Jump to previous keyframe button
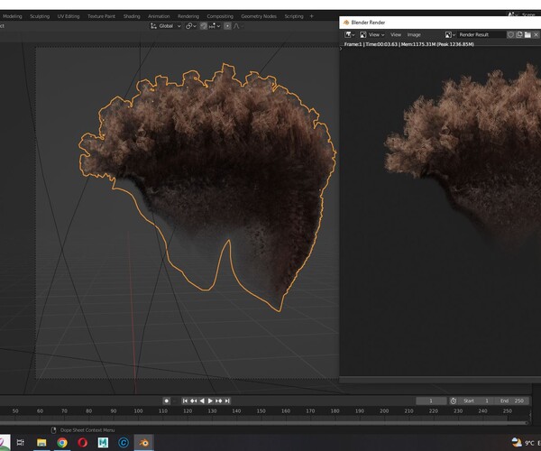Screen dimensions: 541x451 coord(194,400)
